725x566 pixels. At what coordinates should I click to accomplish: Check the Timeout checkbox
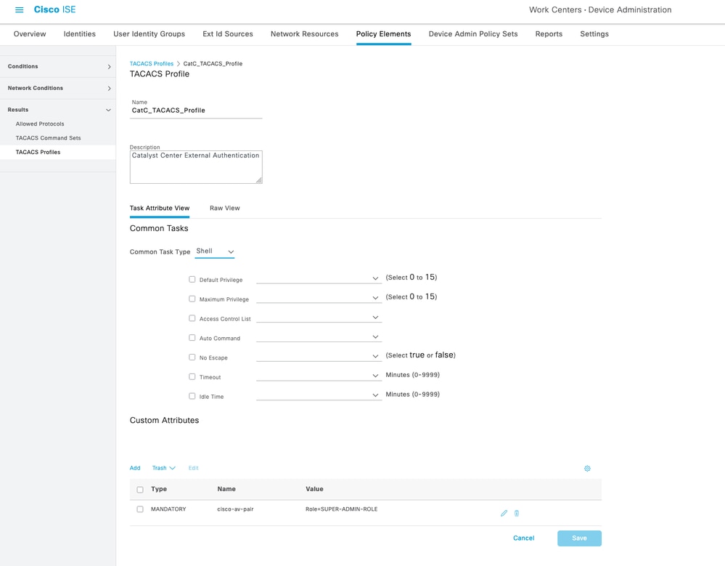192,376
